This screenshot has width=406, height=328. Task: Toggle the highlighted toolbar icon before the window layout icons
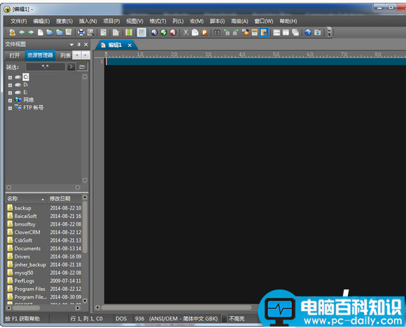tap(264, 32)
